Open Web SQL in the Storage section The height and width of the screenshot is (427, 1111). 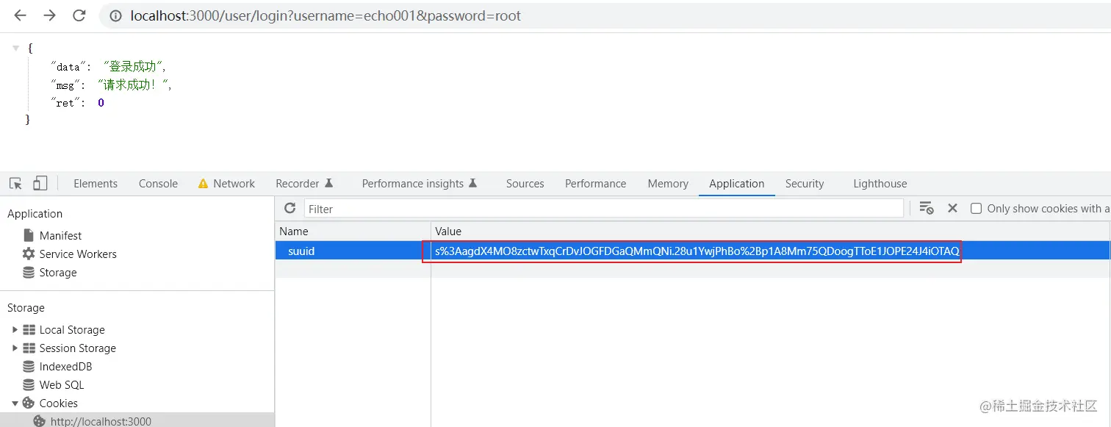coord(62,384)
